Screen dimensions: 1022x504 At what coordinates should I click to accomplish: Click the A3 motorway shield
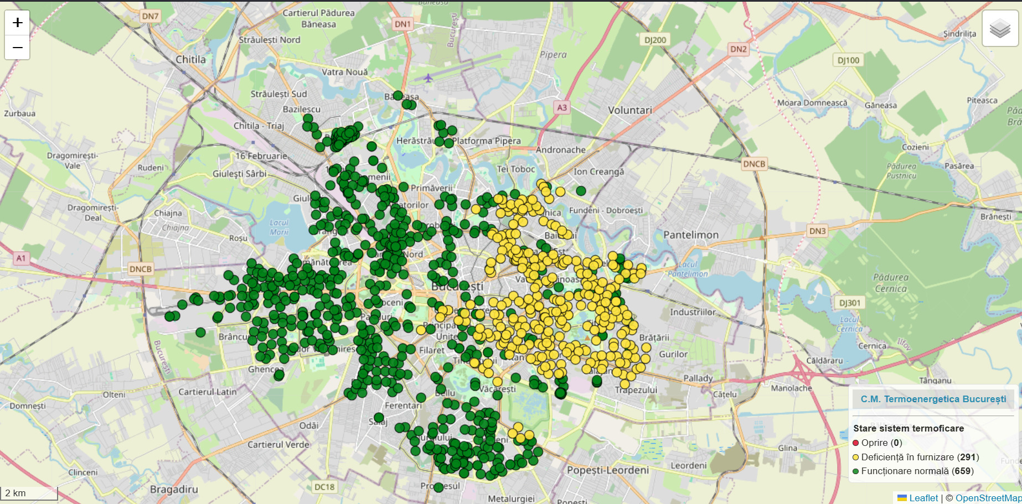coord(562,107)
